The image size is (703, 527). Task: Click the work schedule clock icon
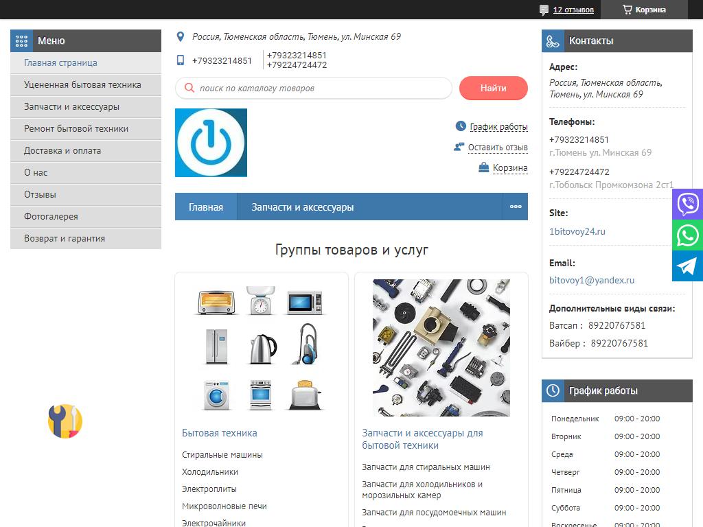(553, 390)
